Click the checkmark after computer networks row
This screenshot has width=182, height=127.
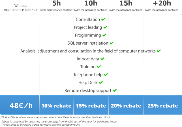coord(159,51)
